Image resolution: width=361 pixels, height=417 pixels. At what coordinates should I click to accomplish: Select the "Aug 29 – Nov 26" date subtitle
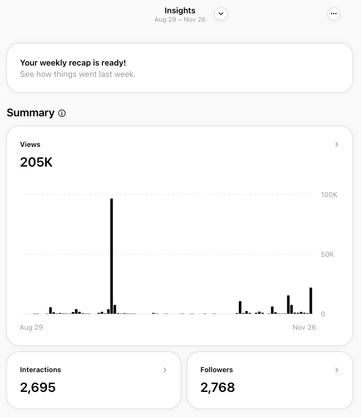[x=180, y=20]
